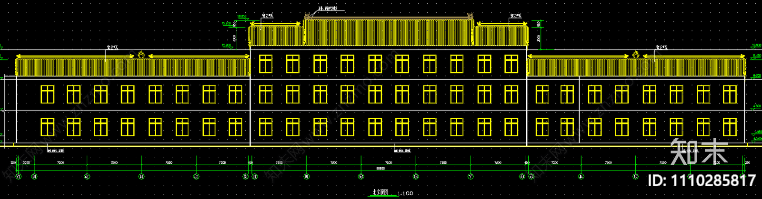The height and width of the screenshot is (199, 762).
Task: Select axis bubble 9
Action: [x=361, y=177]
